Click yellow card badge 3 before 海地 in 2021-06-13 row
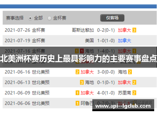The image size is (157, 114). 82,83
